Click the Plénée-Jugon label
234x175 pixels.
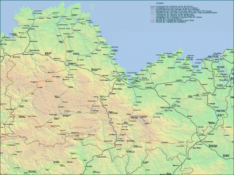pos(166,108)
